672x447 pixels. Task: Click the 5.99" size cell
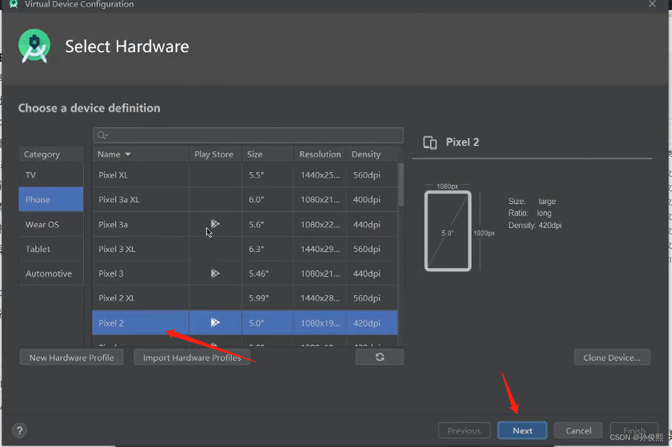coord(268,298)
